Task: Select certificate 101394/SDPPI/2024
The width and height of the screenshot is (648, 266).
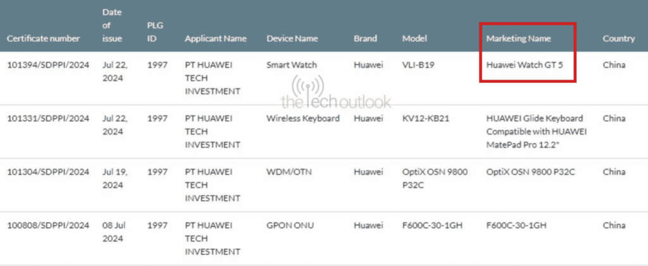Action: tap(48, 64)
